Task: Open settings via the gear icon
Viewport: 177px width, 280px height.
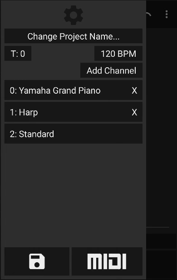Action: click(74, 15)
